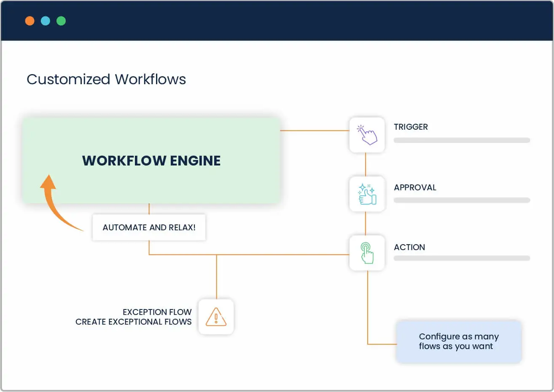The image size is (554, 392).
Task: Click the CREATE EXCEPTIONAL FLOWS text
Action: tap(133, 322)
